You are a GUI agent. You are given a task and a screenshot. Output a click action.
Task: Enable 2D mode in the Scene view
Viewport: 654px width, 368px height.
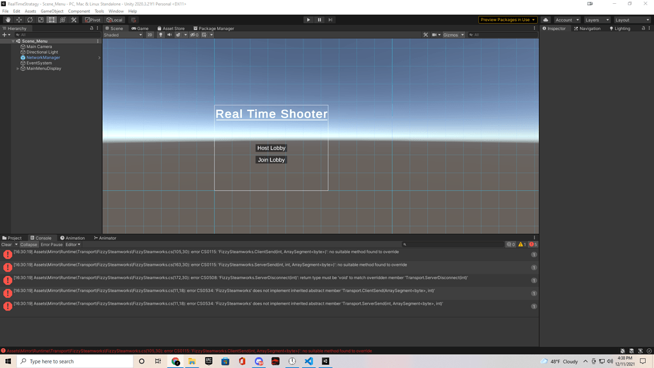151,34
